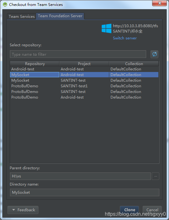This screenshot has height=220, width=169.
Task: Click the server URL http://10.10.3.85:8080/tfs
Action: pos(136,26)
